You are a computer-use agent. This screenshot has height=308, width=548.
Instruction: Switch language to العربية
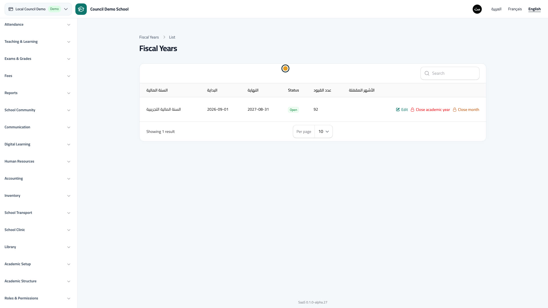tap(496, 9)
